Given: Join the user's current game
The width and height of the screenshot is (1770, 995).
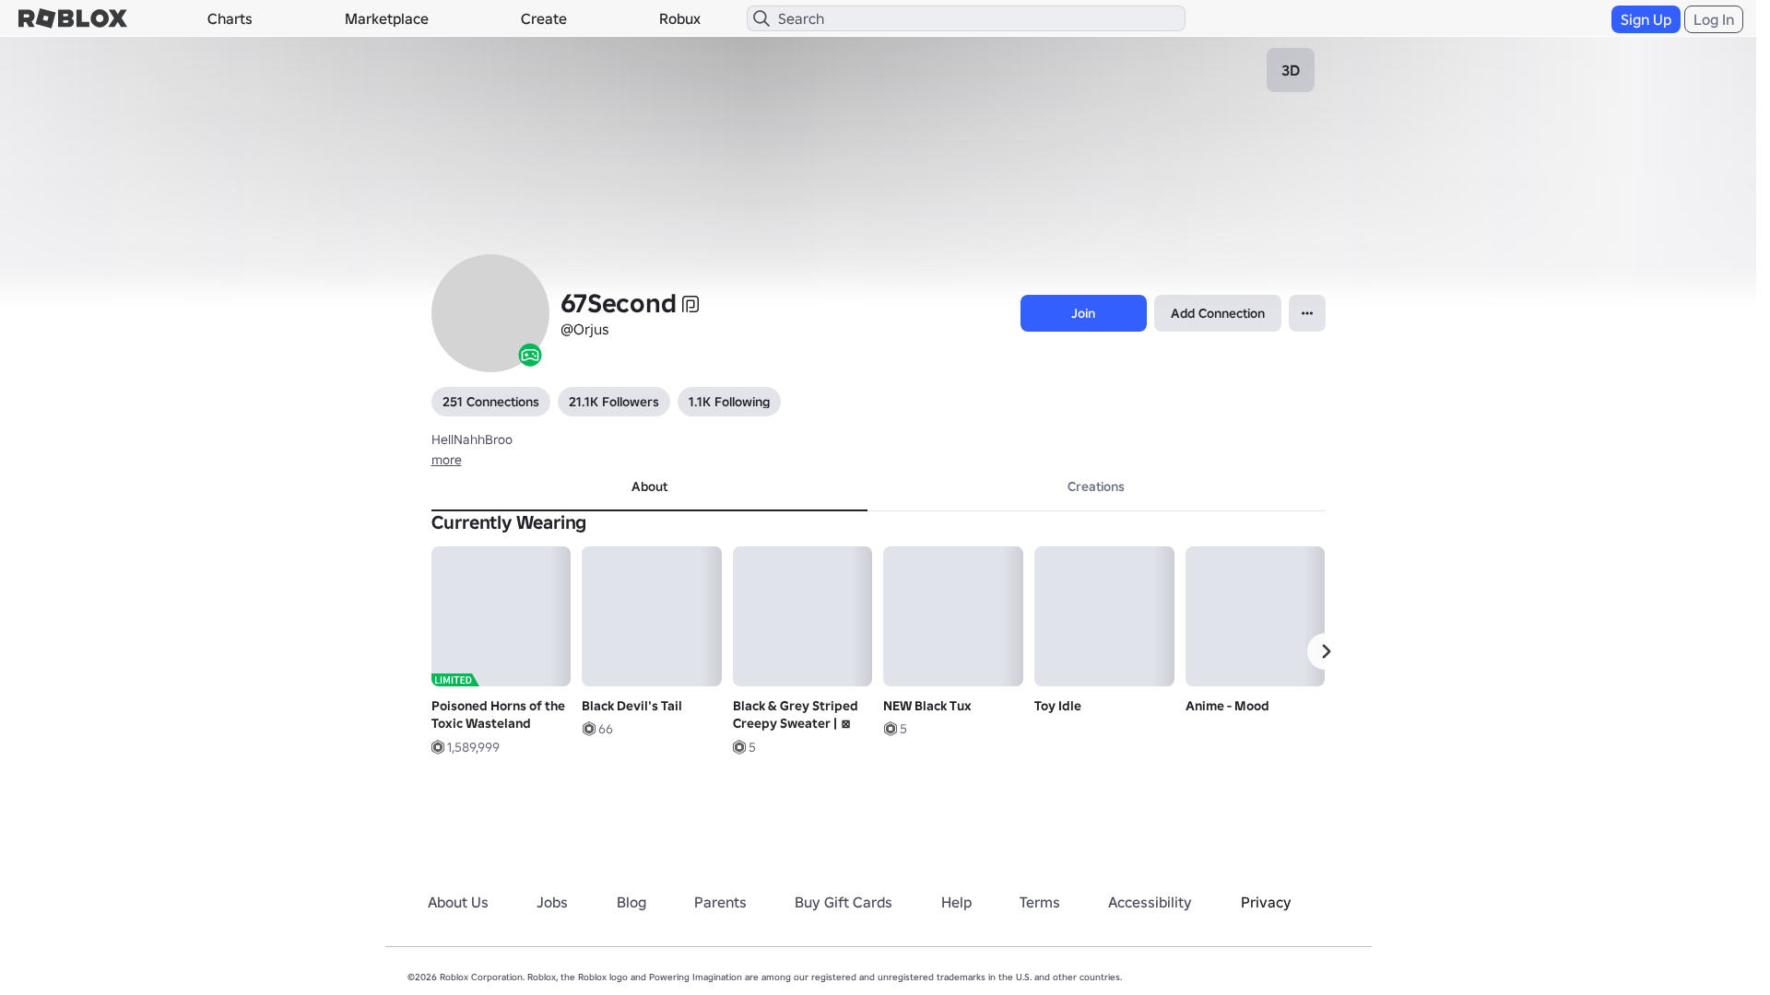Looking at the screenshot, I should [1083, 313].
